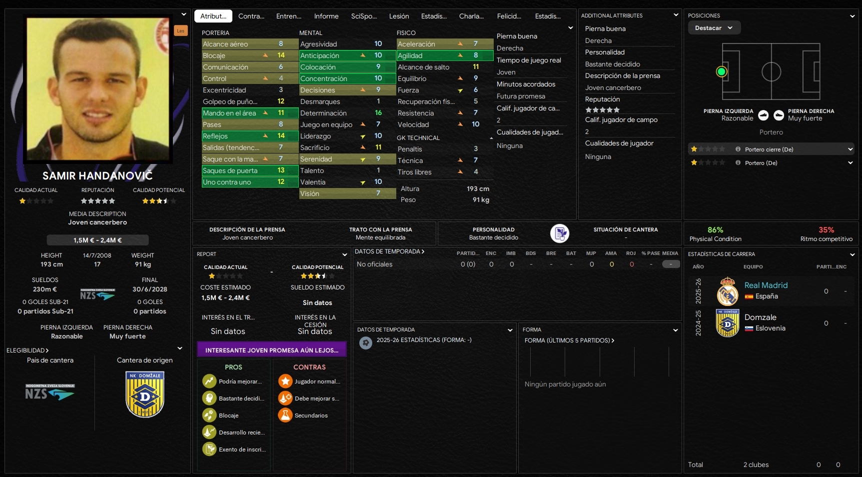Click the 'Interesante joven promesa aún lejos...' banner
Image resolution: width=862 pixels, height=477 pixels.
272,350
